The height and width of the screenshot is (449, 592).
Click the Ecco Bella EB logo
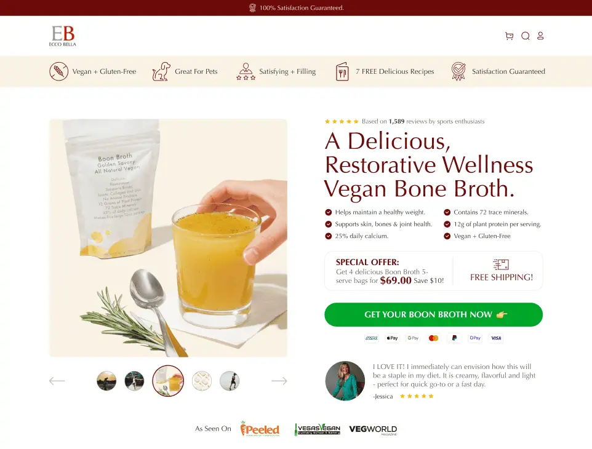[63, 36]
